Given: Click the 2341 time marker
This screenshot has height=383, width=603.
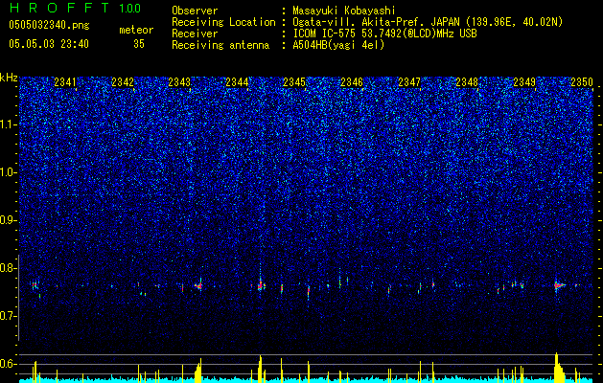Looking at the screenshot, I should click(x=65, y=82).
